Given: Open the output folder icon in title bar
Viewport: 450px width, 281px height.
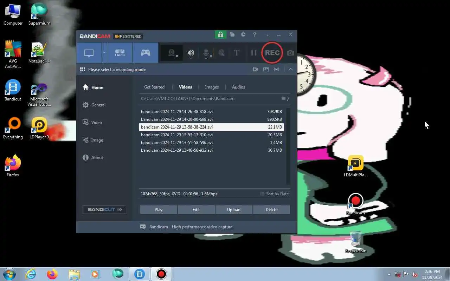Looking at the screenshot, I should (x=232, y=35).
